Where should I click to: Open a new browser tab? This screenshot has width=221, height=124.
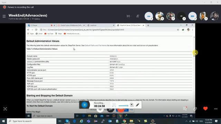click(x=148, y=25)
